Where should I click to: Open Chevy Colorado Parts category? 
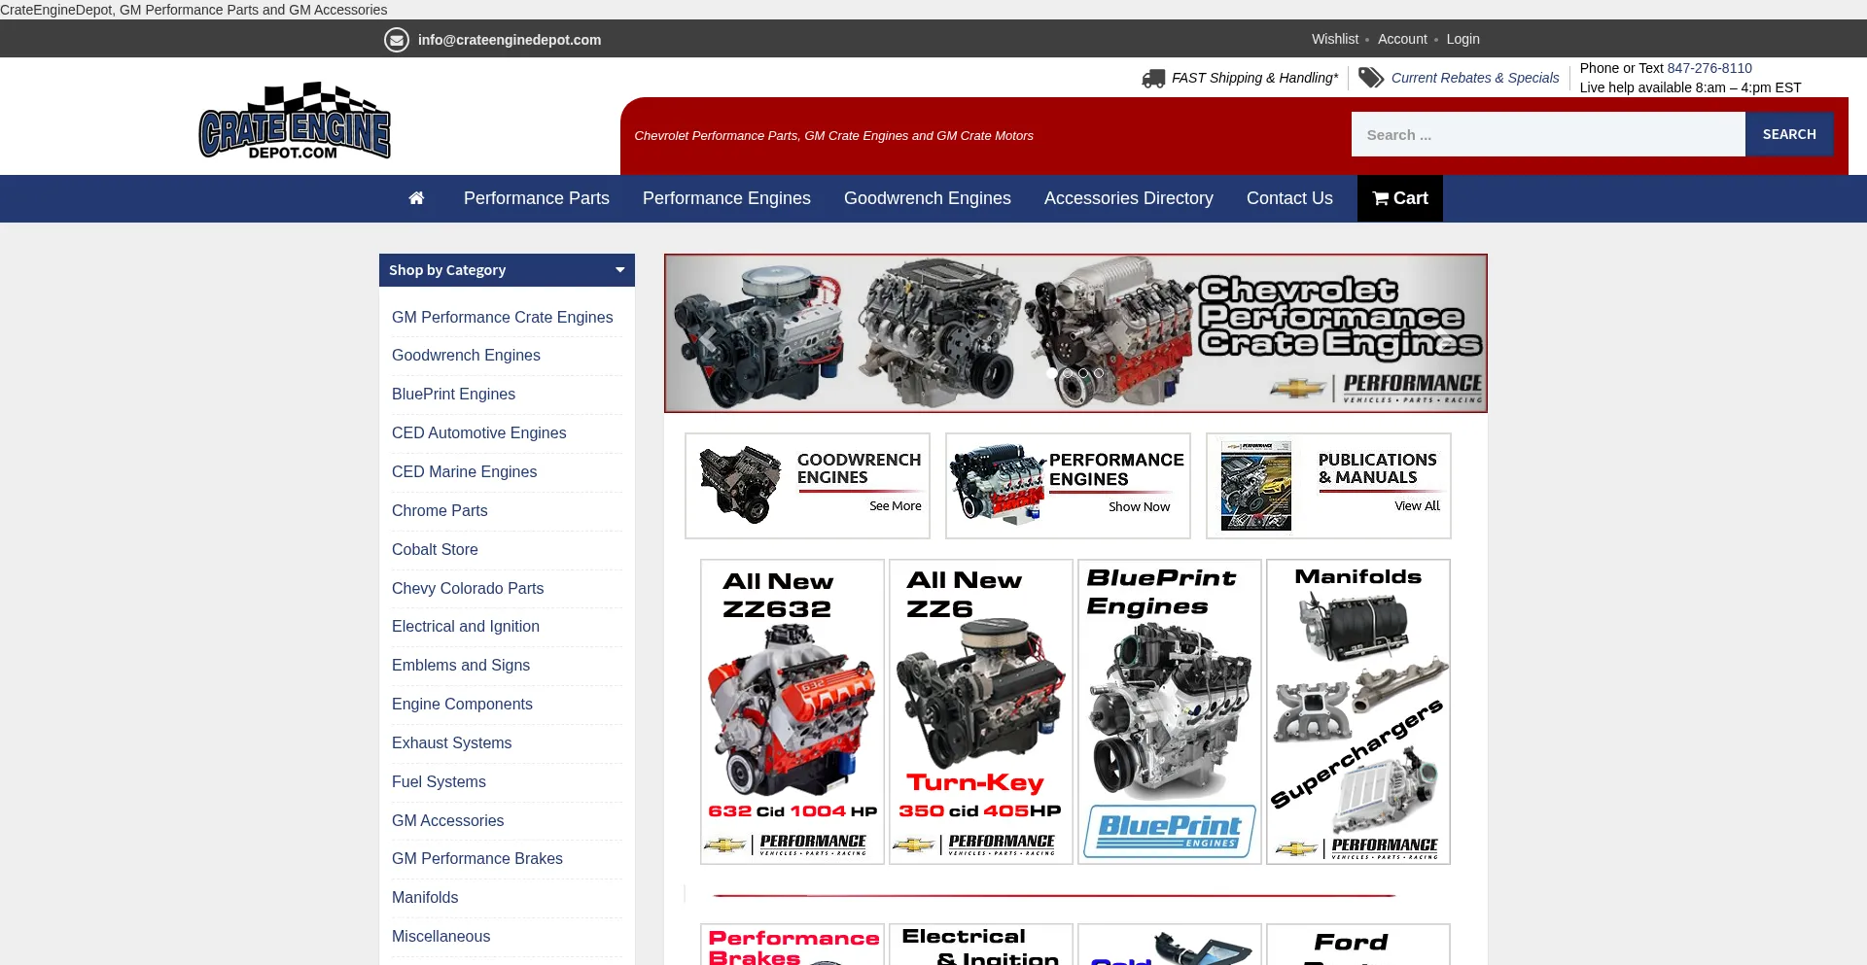(468, 589)
